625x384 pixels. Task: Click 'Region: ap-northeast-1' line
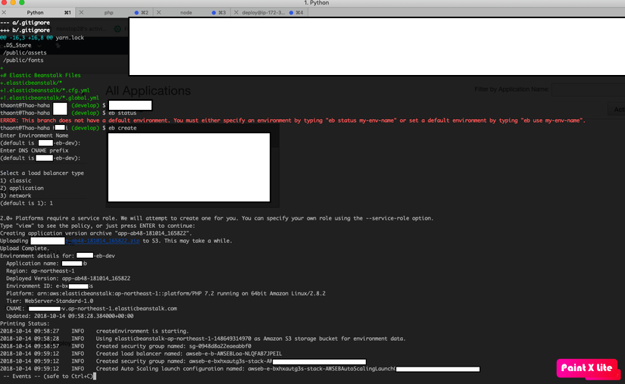[40, 271]
